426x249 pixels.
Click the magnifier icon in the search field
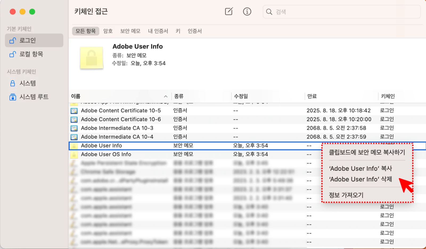click(269, 12)
